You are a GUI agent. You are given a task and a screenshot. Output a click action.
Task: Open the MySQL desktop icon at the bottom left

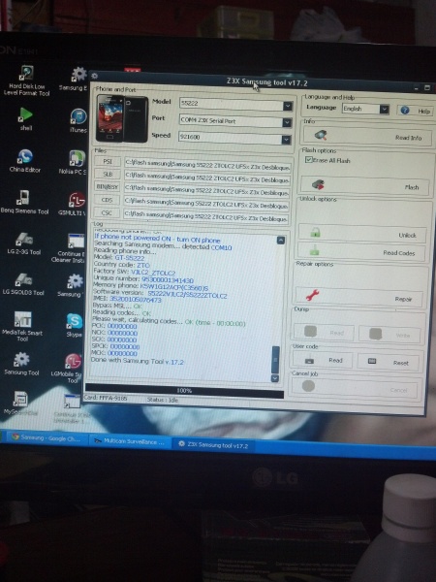click(20, 404)
